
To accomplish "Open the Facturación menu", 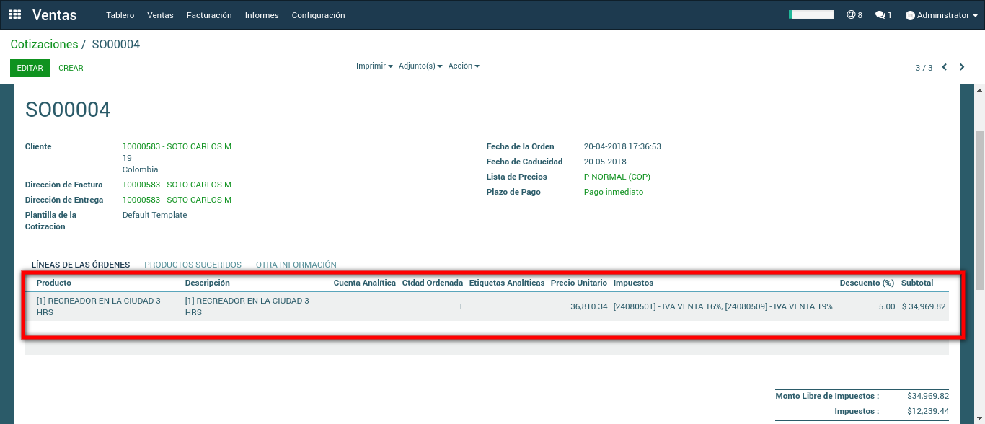I will (x=208, y=15).
